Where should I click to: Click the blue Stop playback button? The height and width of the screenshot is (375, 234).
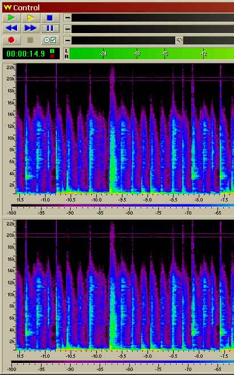(x=50, y=18)
